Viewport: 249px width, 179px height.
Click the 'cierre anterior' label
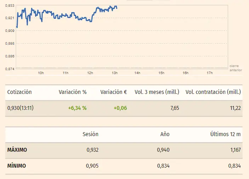click(236, 68)
